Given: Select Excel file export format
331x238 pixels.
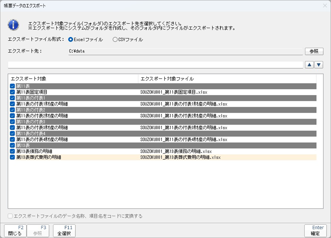Looking at the screenshot, I should (71, 40).
